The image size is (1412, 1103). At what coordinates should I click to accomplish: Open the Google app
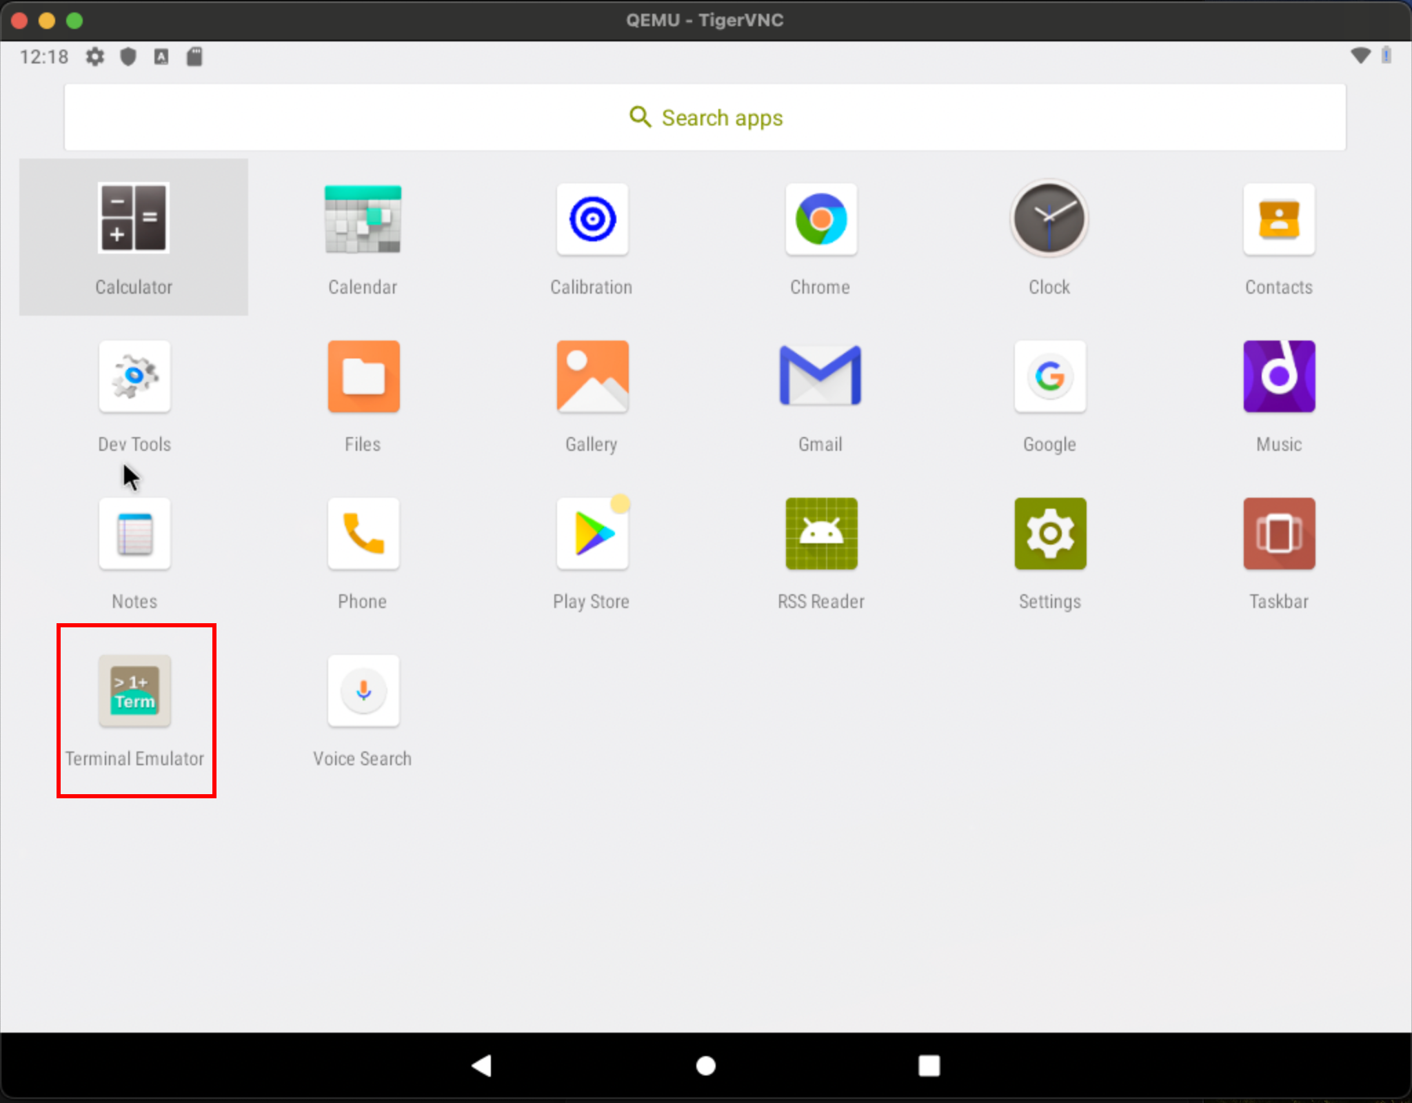(1050, 376)
